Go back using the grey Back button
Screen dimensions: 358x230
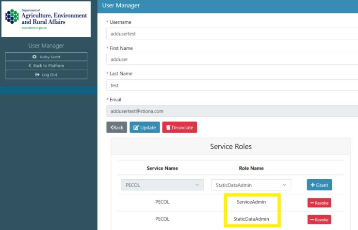coord(116,127)
